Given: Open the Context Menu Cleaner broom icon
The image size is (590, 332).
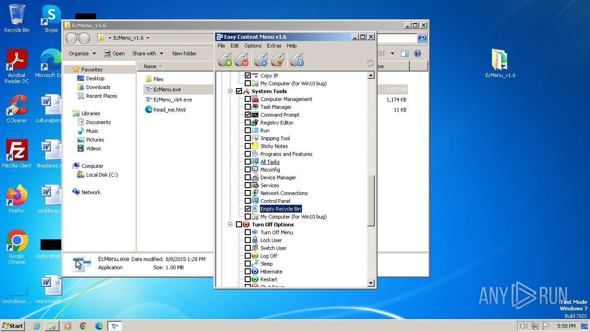Looking at the screenshot, I should tap(277, 60).
